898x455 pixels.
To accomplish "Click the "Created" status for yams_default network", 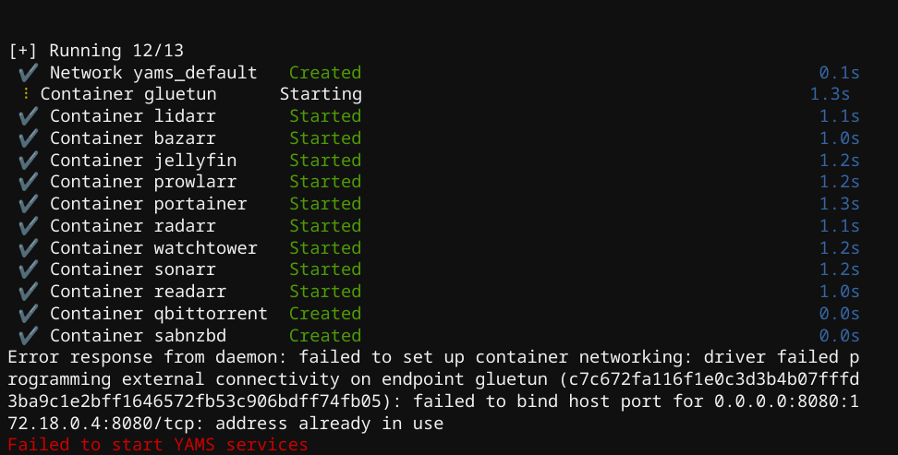I will pyautogui.click(x=325, y=72).
